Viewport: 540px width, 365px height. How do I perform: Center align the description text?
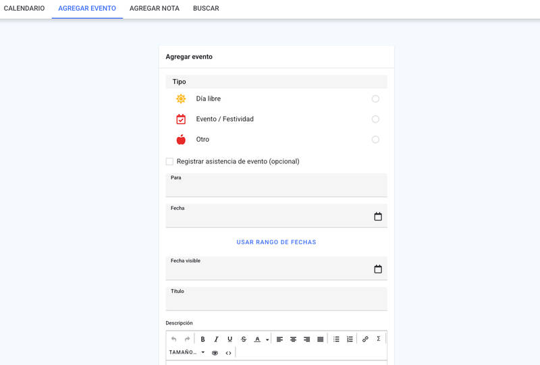(293, 339)
